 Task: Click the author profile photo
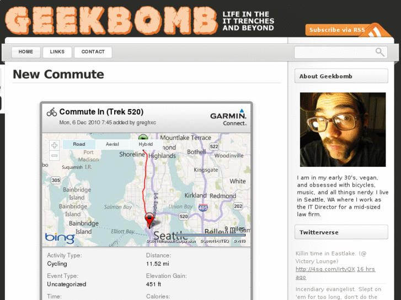pos(343,129)
